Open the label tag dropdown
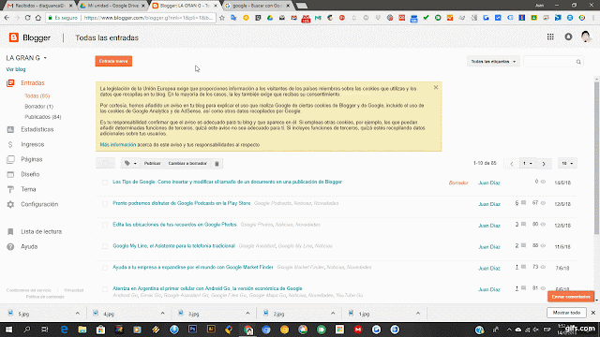The height and width of the screenshot is (337, 600). (x=130, y=163)
